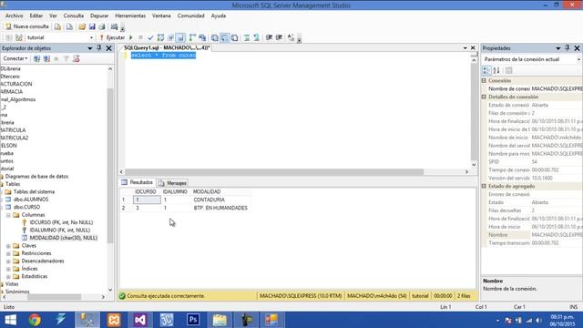Switch to the Resultados tab

pos(138,182)
